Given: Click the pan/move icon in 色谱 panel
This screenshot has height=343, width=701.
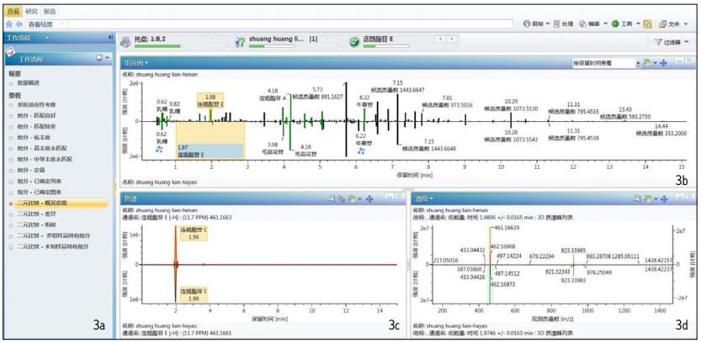Looking at the screenshot, I should click(369, 198).
